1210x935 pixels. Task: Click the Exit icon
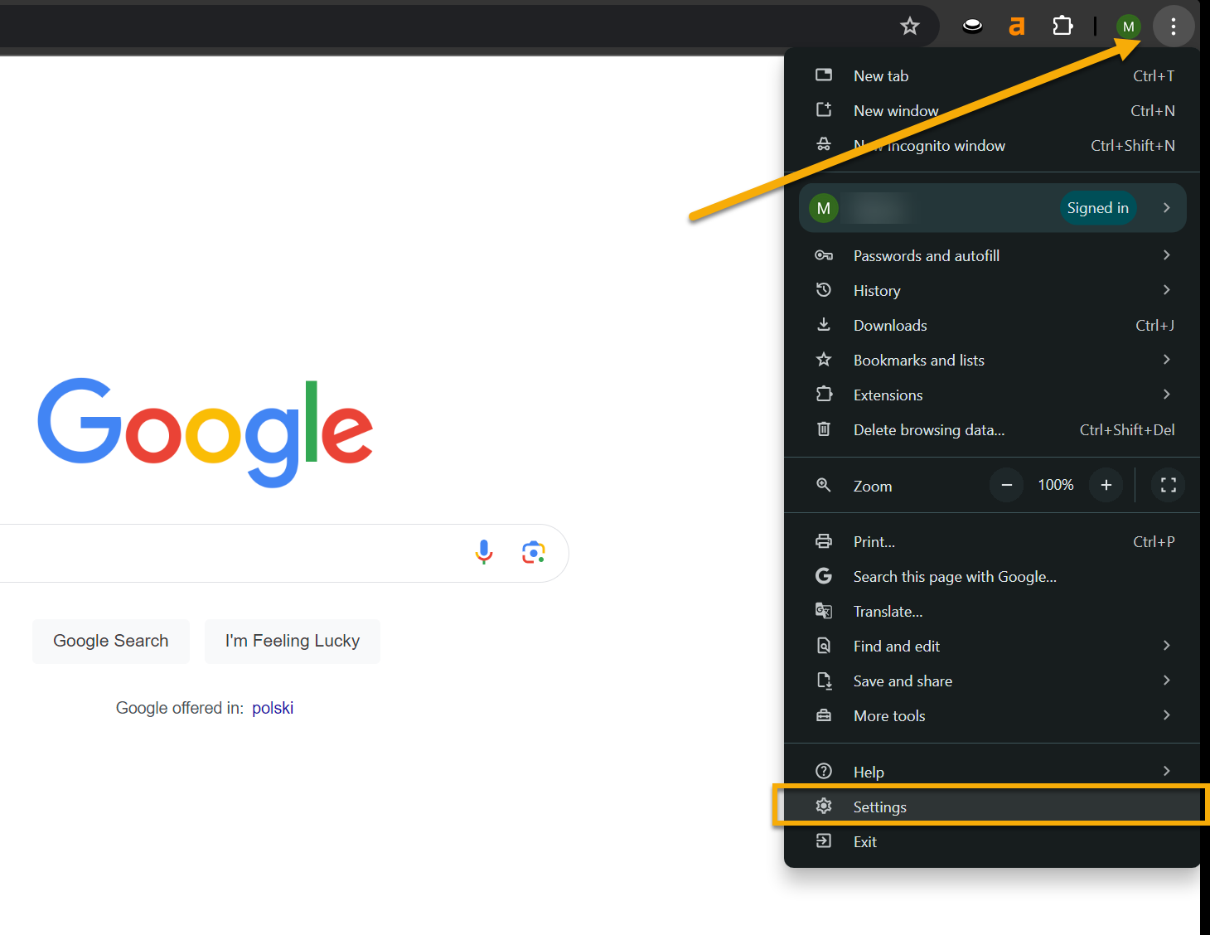(824, 841)
